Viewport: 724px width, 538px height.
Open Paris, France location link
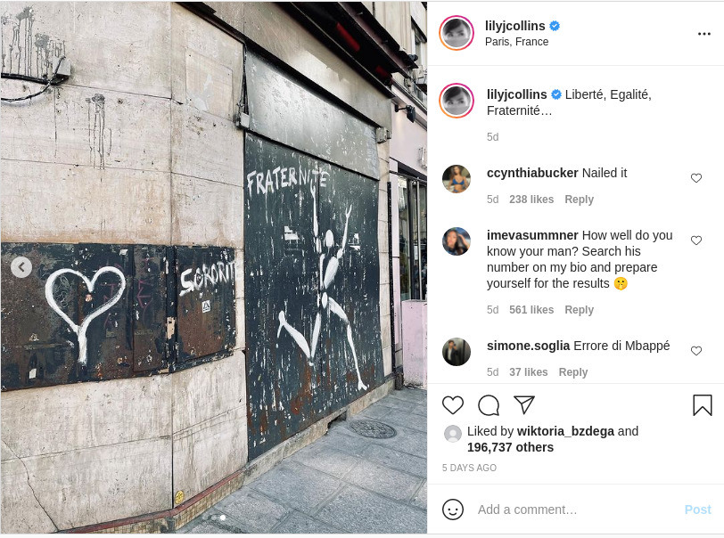coord(516,42)
